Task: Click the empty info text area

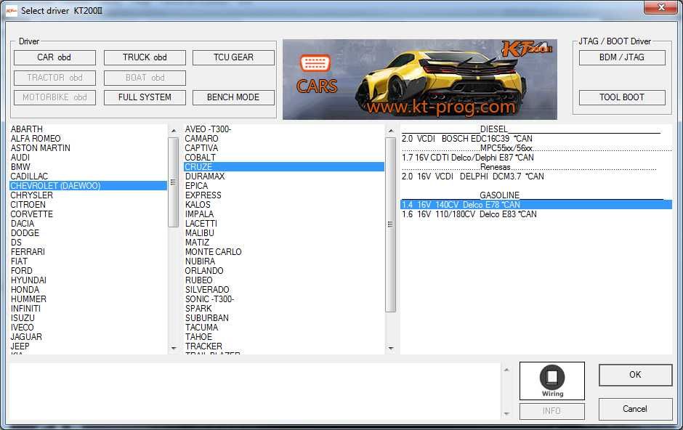Action: point(255,392)
